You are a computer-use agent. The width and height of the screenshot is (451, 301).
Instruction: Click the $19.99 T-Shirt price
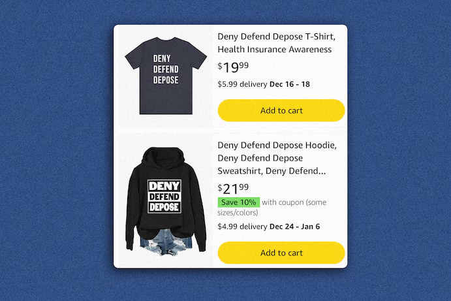point(233,67)
